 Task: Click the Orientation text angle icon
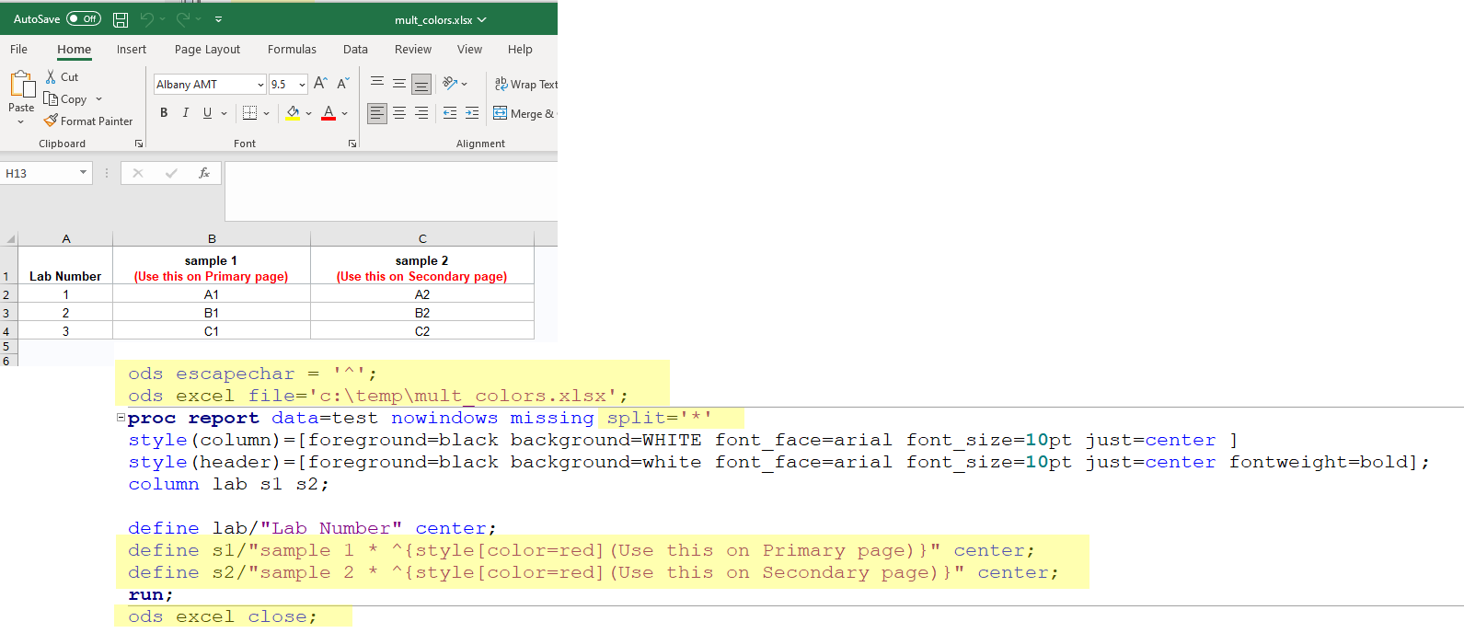[450, 84]
